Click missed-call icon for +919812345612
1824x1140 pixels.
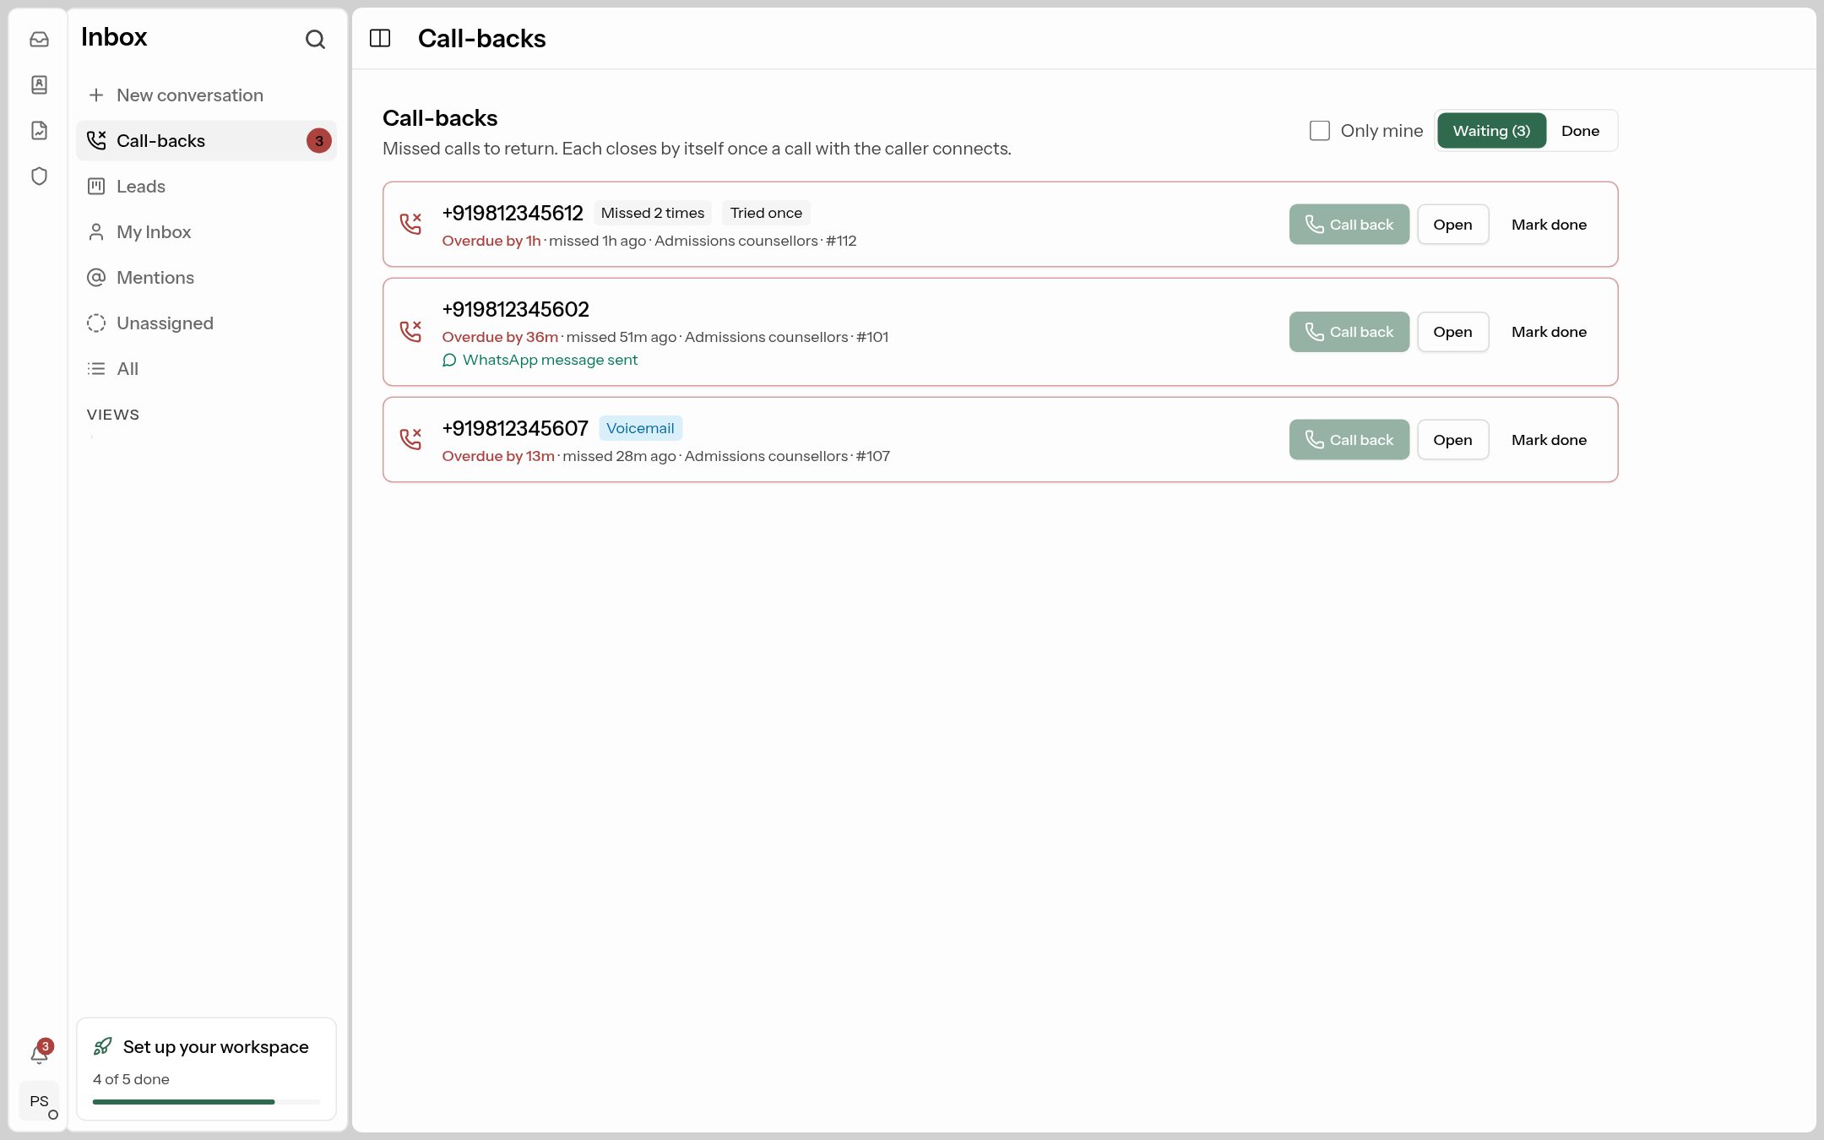(410, 224)
